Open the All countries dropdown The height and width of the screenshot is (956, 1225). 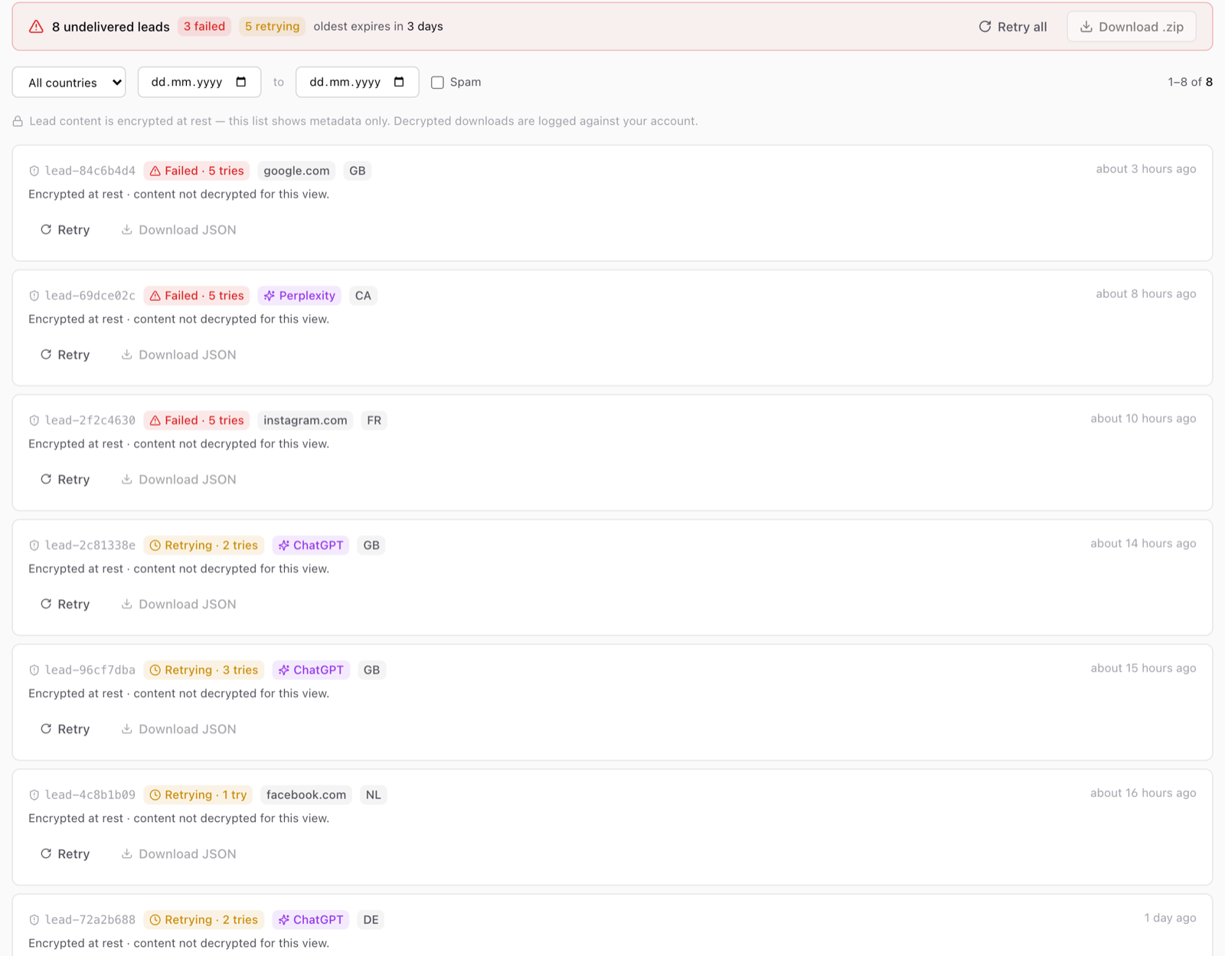(69, 82)
